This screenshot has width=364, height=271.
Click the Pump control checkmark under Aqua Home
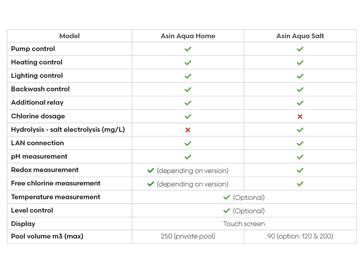[188, 49]
